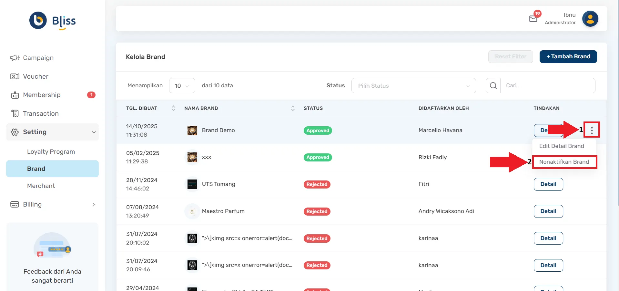Click the Cari search input field
The image size is (619, 291).
pos(547,86)
